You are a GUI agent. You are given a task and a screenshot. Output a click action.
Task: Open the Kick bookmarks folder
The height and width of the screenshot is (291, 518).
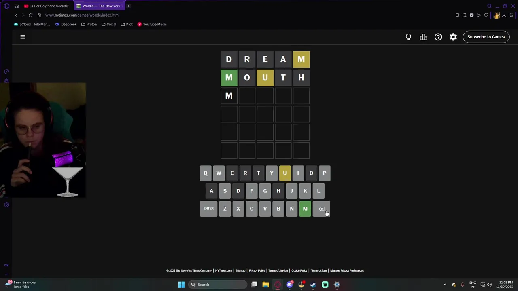pos(127,24)
